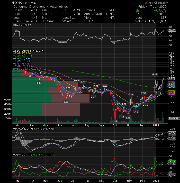Screen dimensions: 180x183
Task: Click the 1.36 price low annotation
Action: (x=128, y=118)
